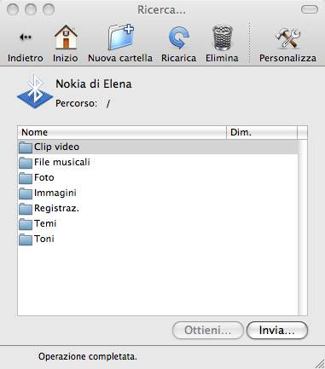The width and height of the screenshot is (325, 369).
Task: Select the Temi folder icon
Action: (26, 224)
